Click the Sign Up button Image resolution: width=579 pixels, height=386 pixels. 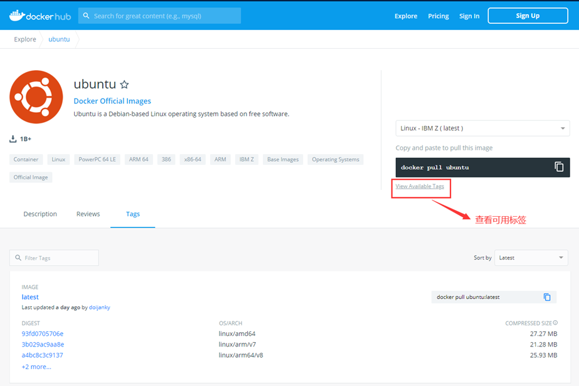528,16
